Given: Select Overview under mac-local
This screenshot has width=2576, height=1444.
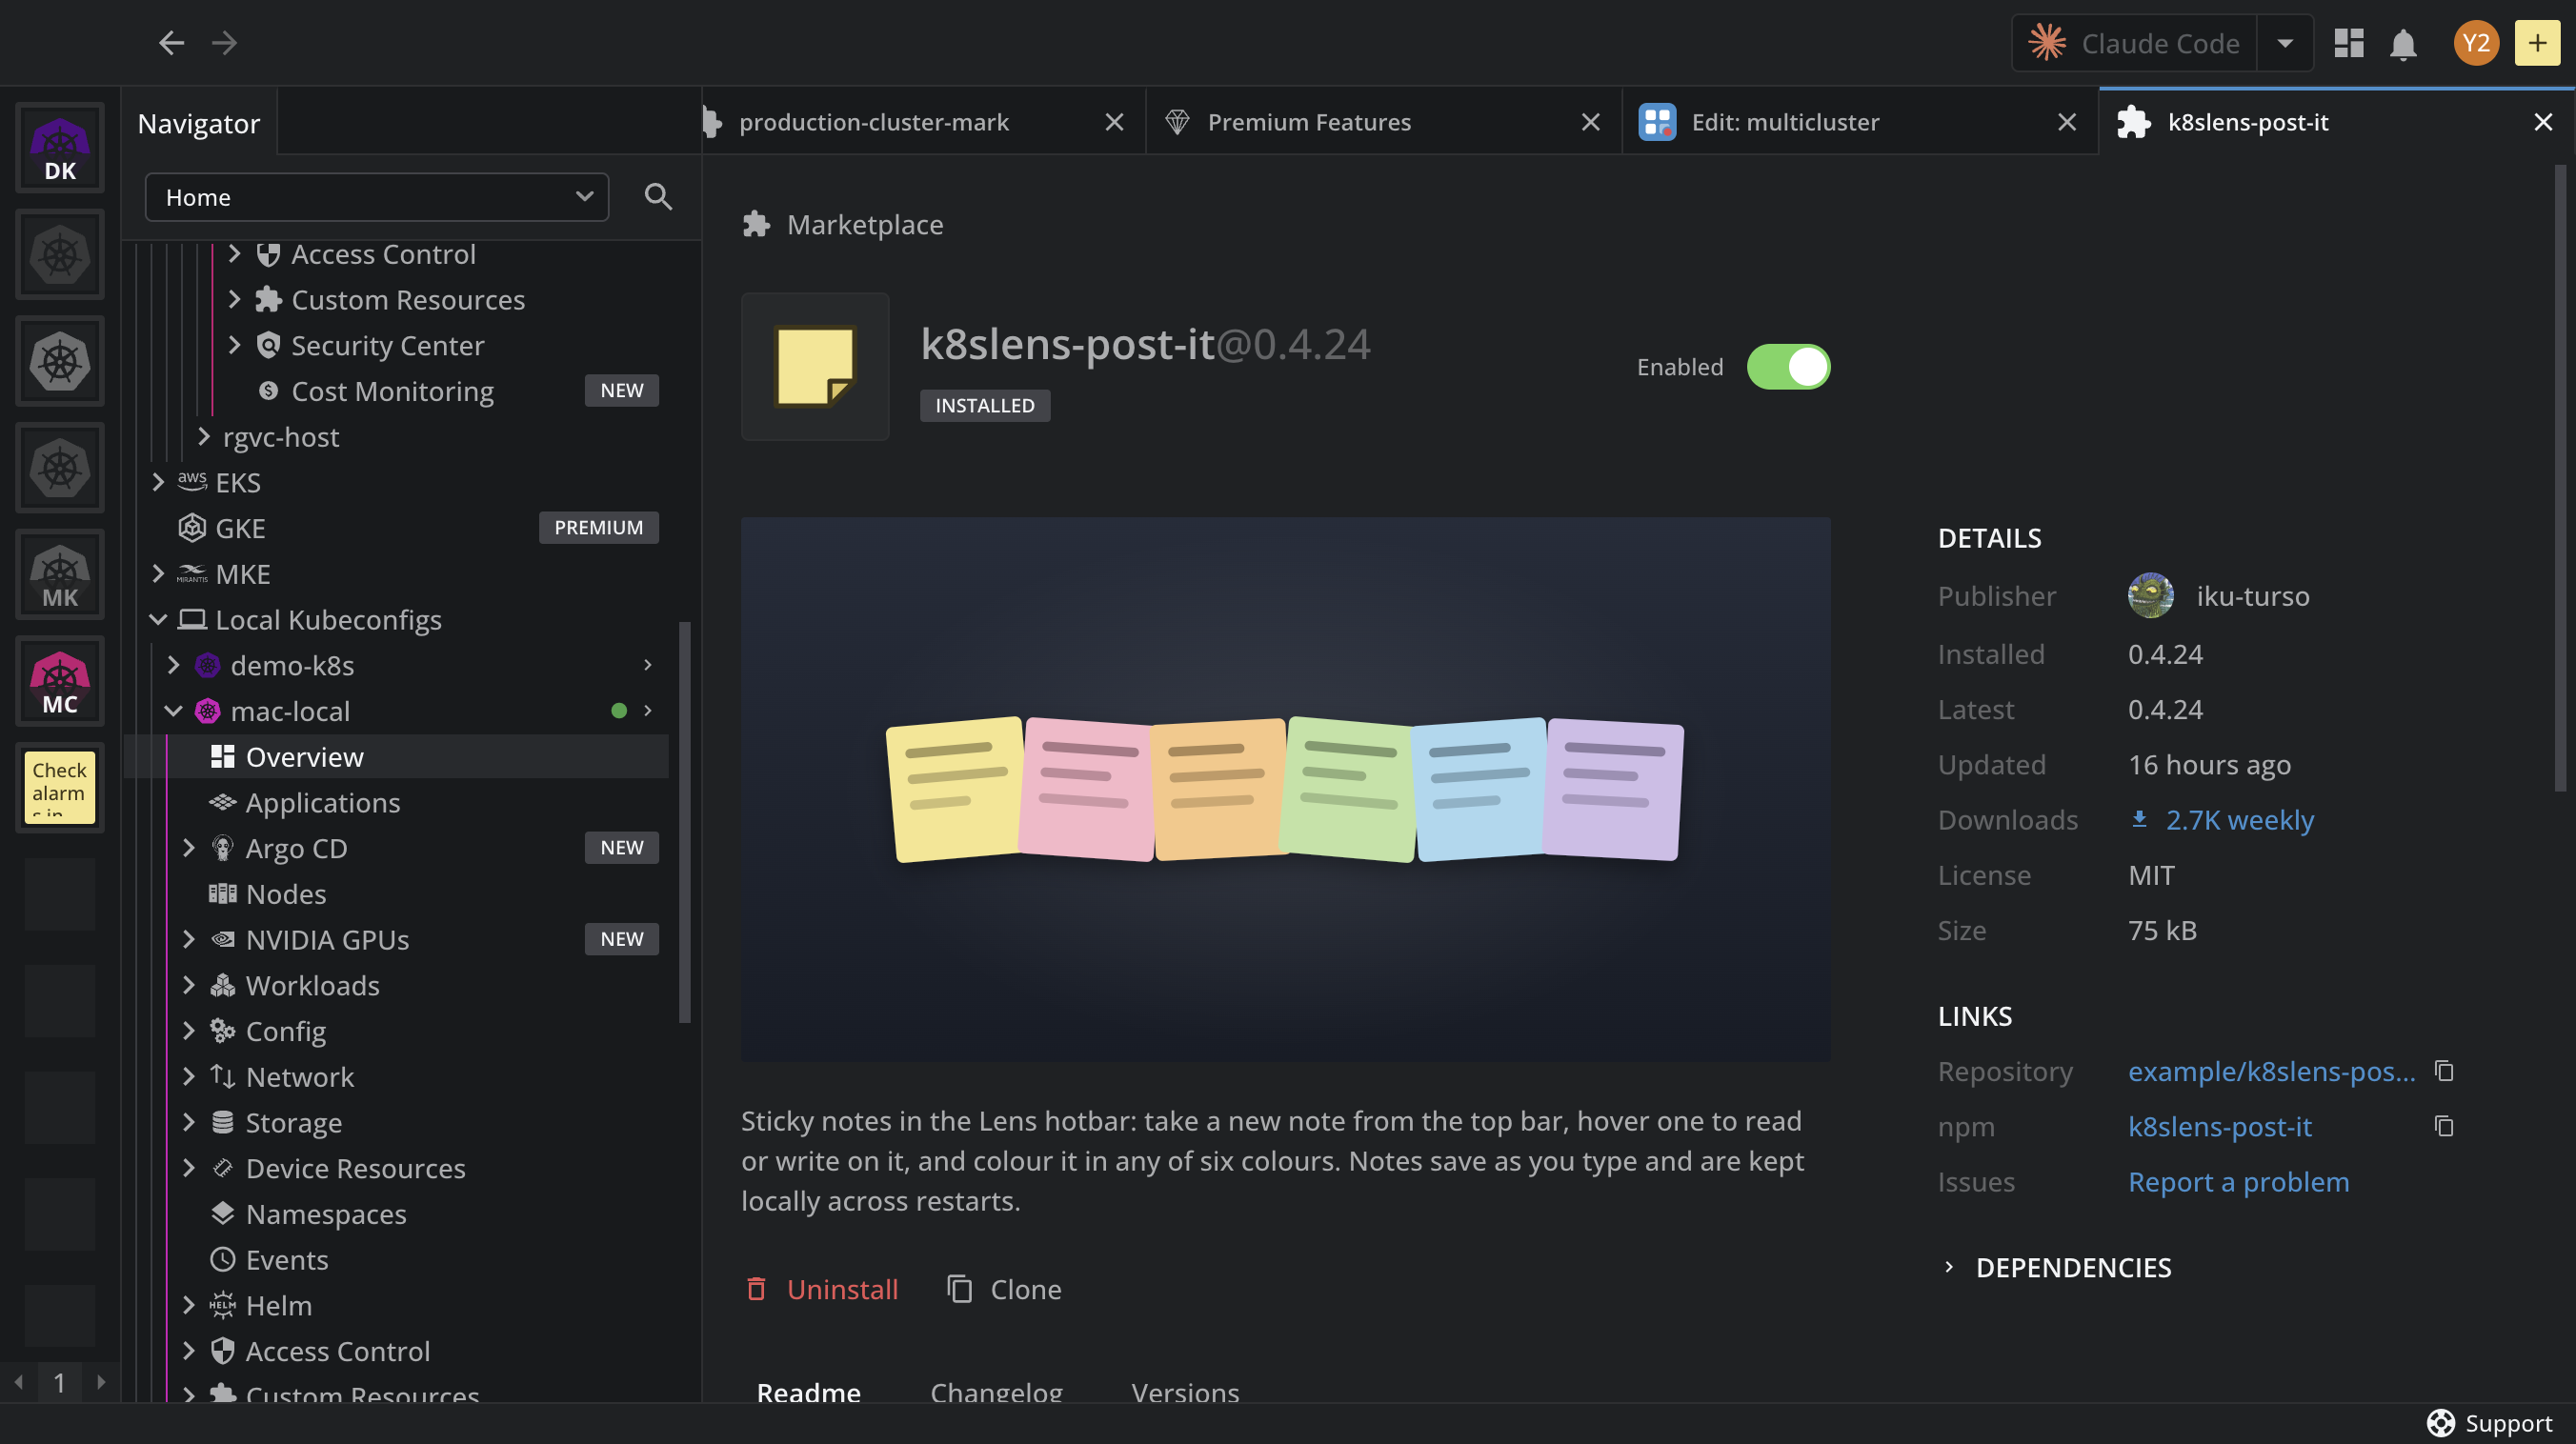Looking at the screenshot, I should click(396, 757).
